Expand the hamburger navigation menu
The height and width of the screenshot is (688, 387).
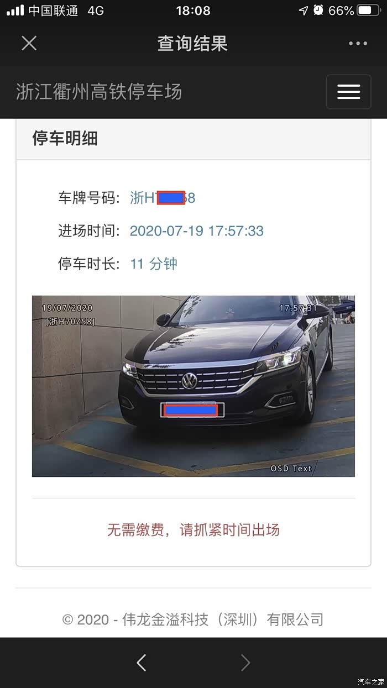349,92
